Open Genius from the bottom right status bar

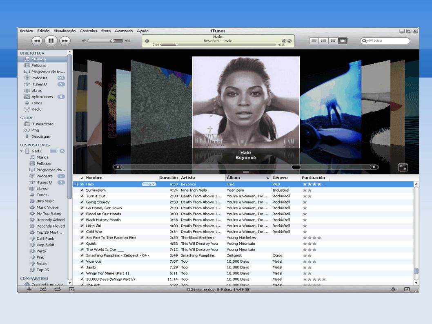tap(393, 289)
